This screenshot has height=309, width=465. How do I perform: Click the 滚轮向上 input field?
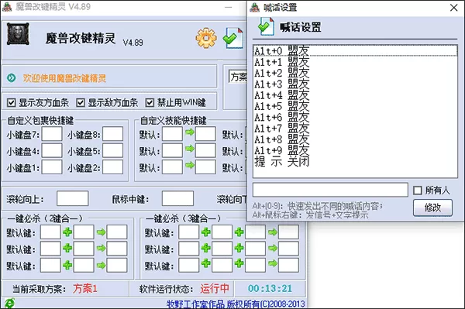(x=73, y=198)
